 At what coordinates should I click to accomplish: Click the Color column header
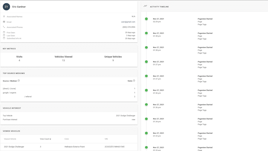[67, 139]
